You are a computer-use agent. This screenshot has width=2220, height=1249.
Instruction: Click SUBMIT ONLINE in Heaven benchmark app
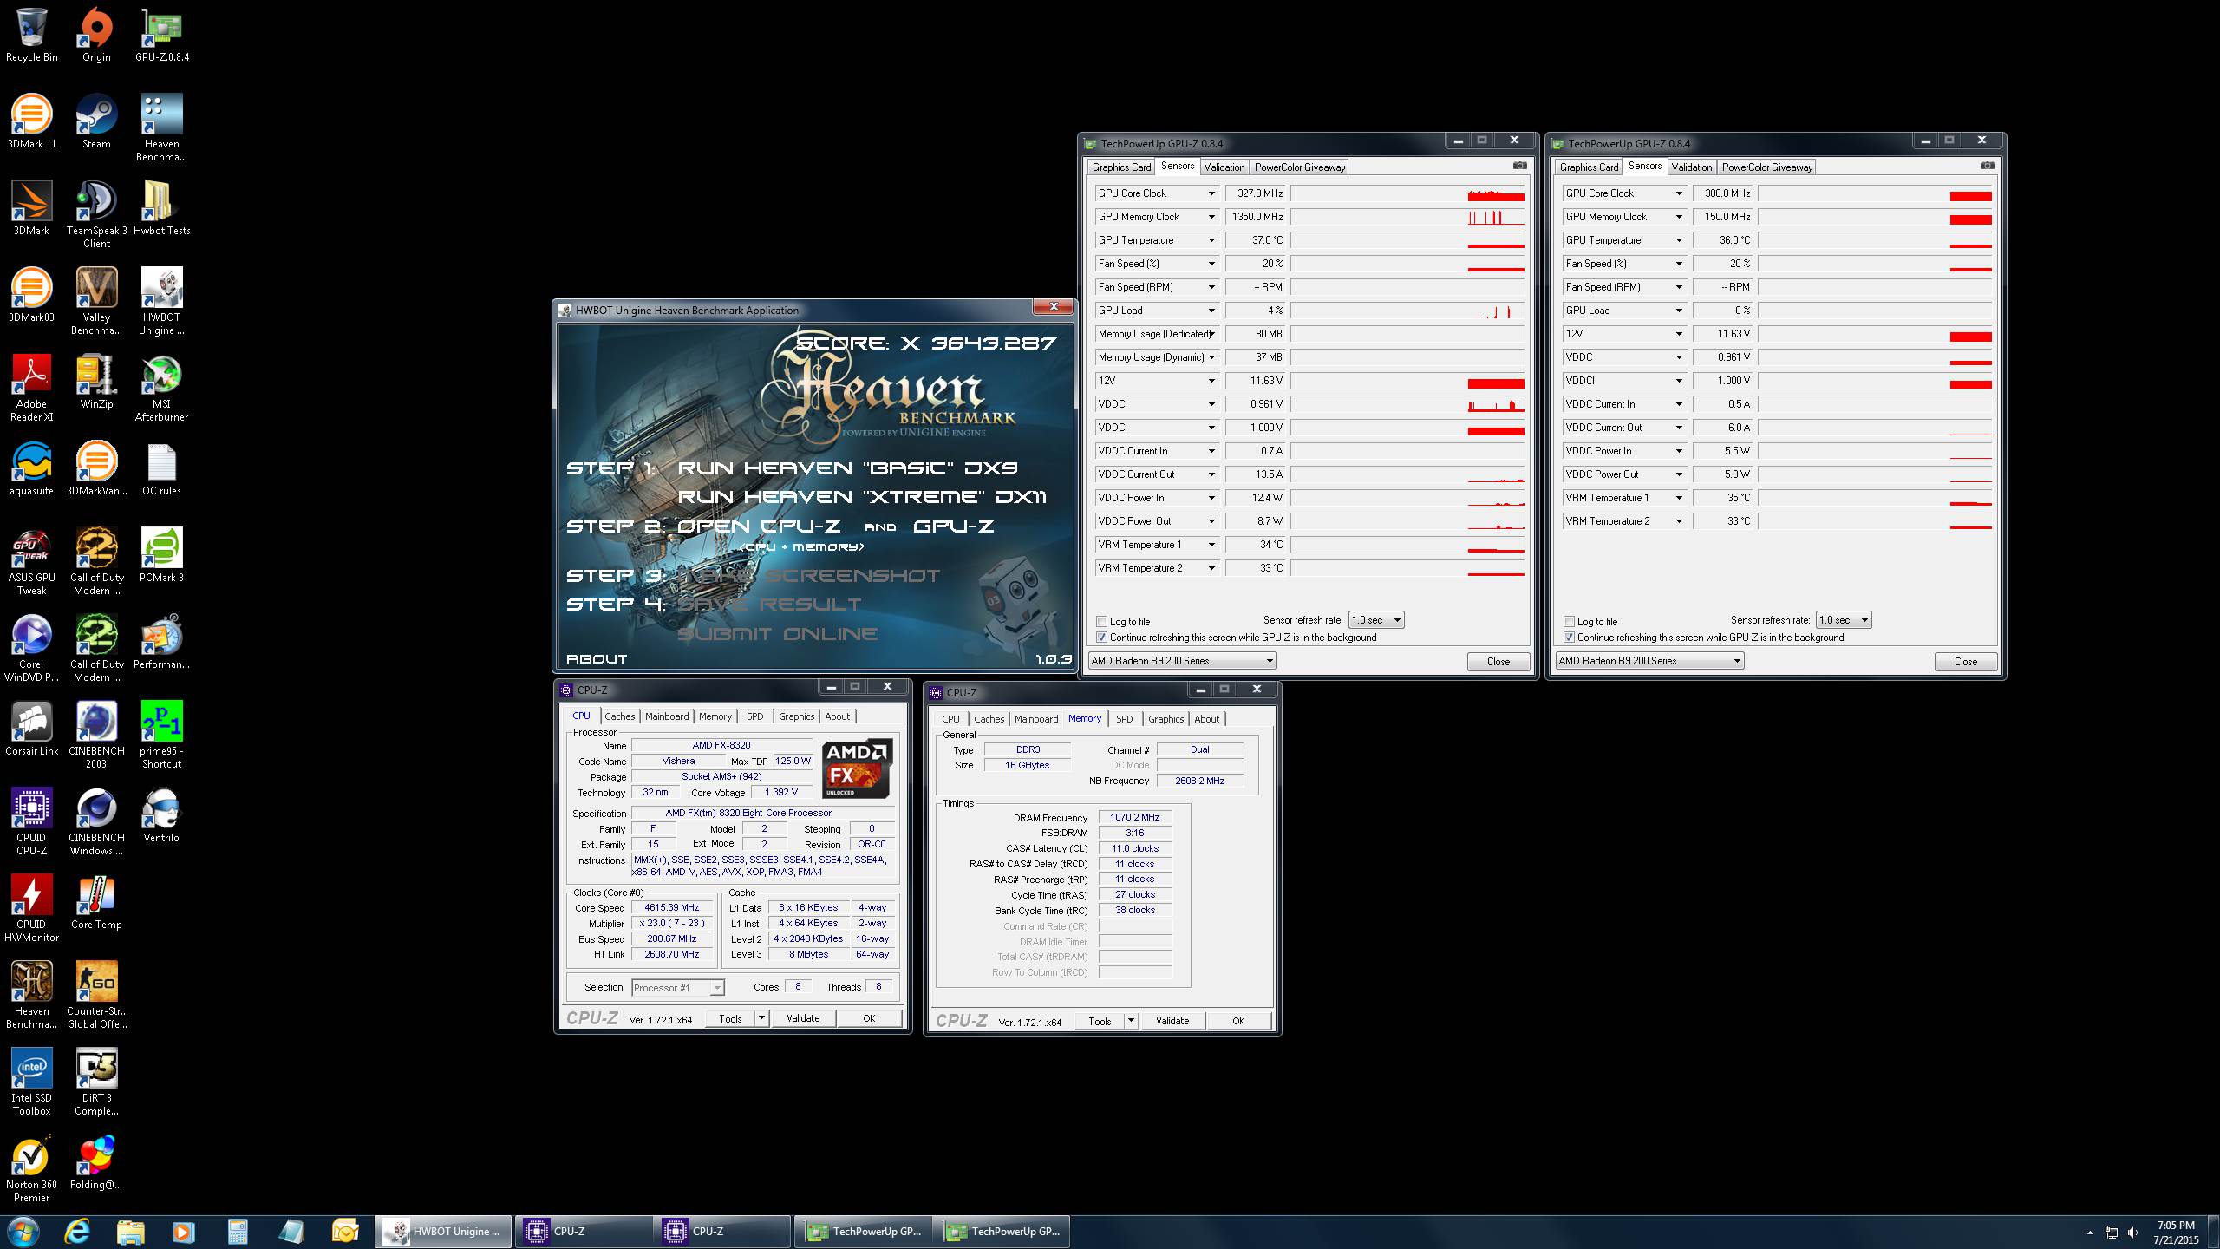[x=777, y=634]
